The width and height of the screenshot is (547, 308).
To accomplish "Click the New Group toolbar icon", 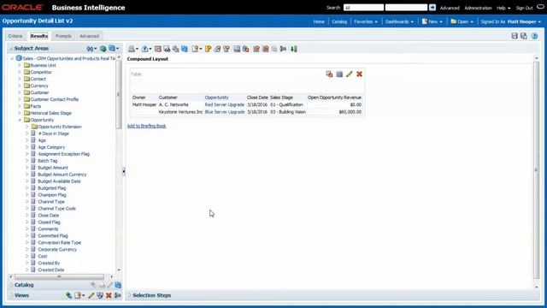I will [209, 49].
